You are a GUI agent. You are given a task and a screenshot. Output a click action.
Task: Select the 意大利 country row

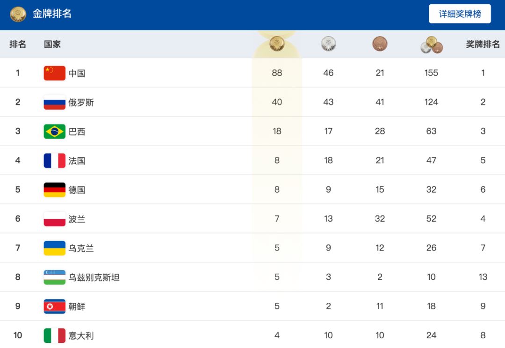pos(252,334)
